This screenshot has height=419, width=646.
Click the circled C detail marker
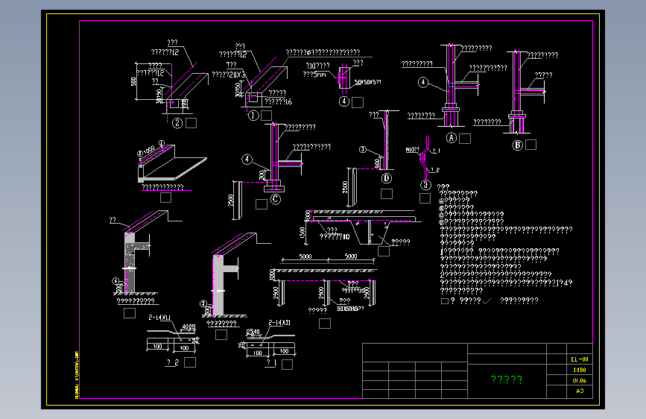[x=275, y=199]
